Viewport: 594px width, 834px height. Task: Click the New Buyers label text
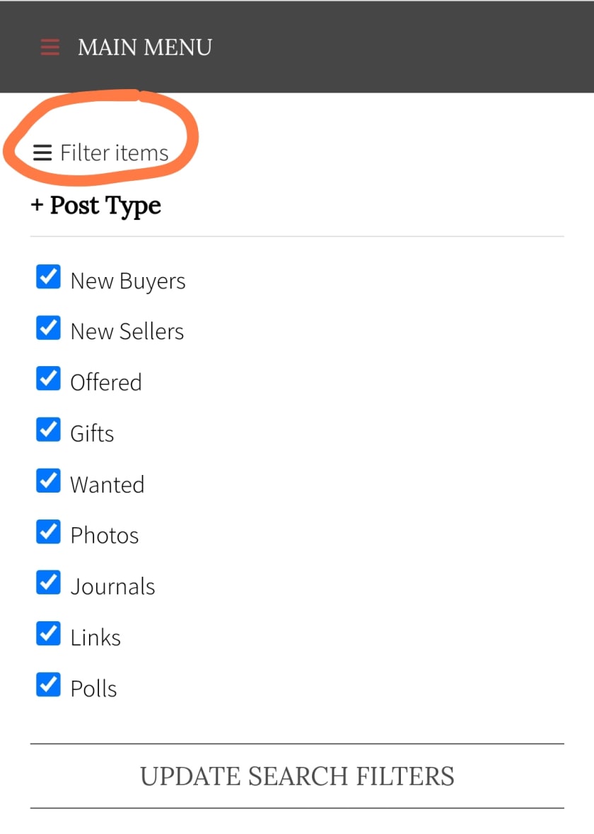tap(128, 281)
